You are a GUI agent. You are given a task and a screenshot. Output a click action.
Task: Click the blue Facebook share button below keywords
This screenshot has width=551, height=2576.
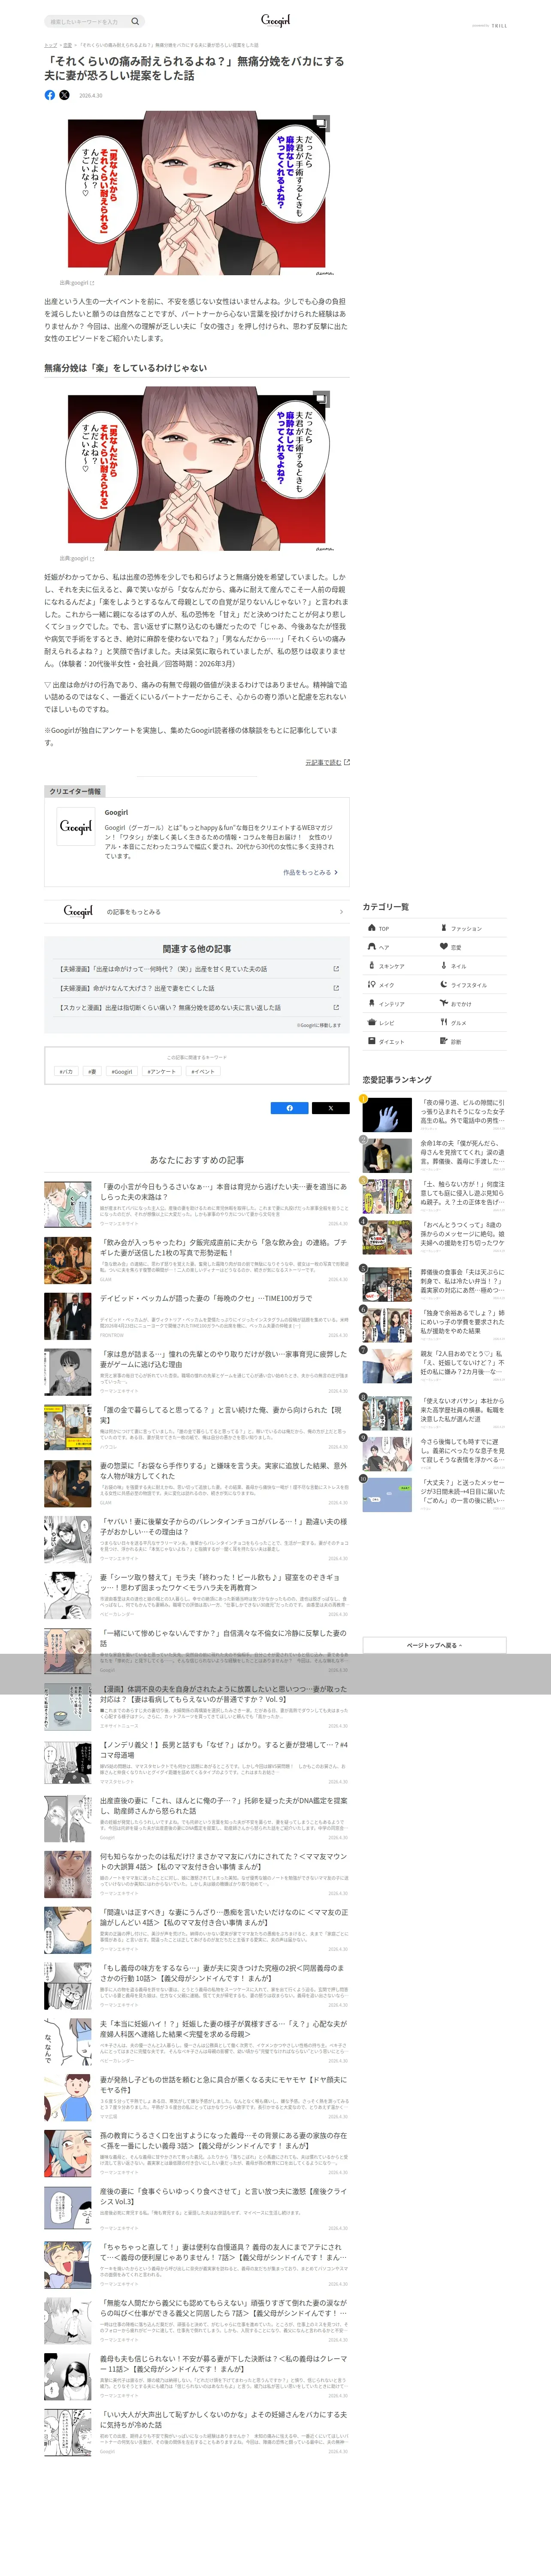290,1108
